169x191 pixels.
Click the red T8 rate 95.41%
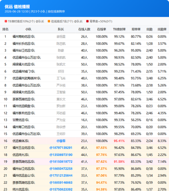(119, 141)
